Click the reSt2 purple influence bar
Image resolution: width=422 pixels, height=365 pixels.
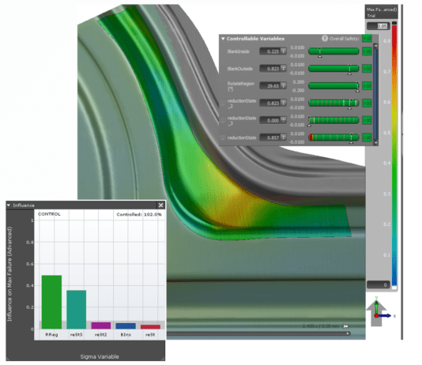[101, 325]
